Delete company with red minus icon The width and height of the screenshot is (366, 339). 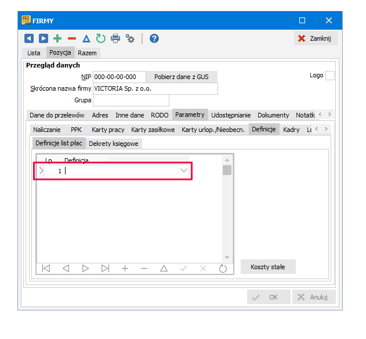(x=72, y=38)
